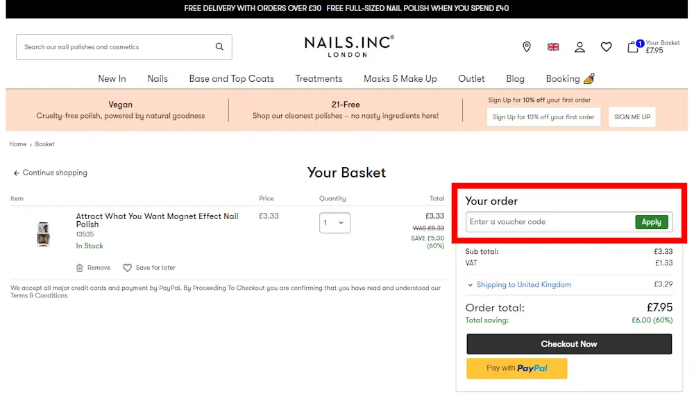This screenshot has width=694, height=398.
Task: Open the Booking menu item
Action: click(x=563, y=79)
